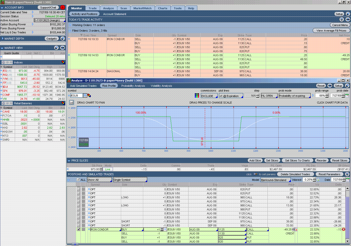This screenshot has width=351, height=246.
Task: Click the print icon beside Analyze Reset button
Action: click(330, 86)
